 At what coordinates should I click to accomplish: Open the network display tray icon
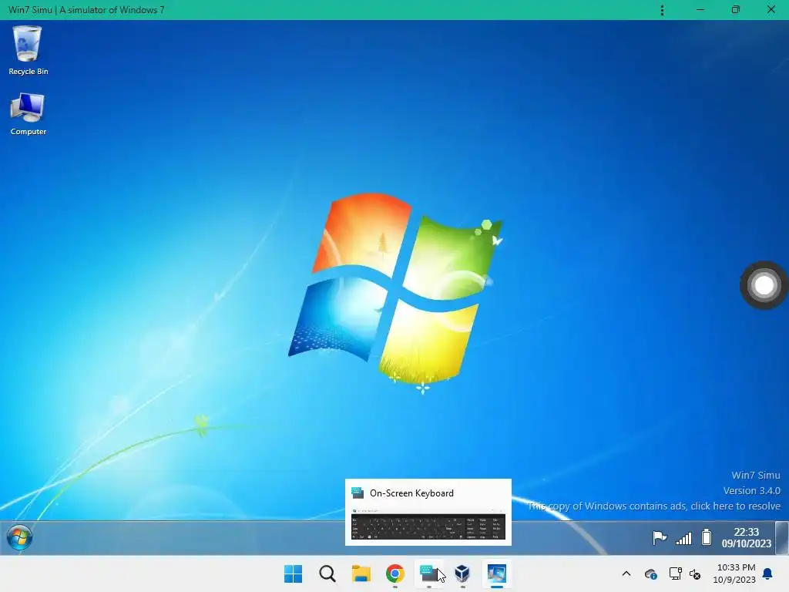675,573
